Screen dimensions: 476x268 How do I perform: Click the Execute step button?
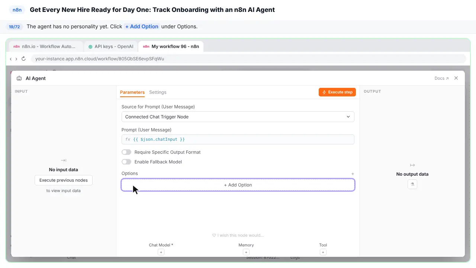pos(337,92)
